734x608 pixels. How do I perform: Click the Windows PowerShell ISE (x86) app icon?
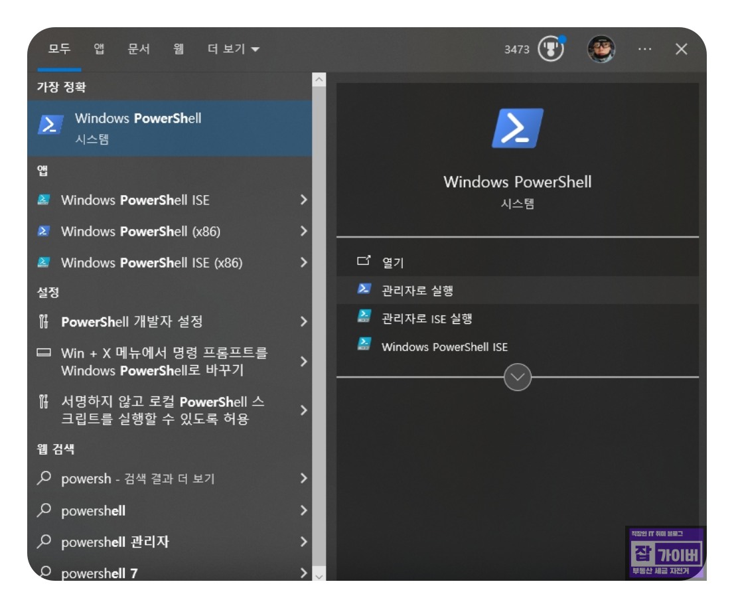coord(44,262)
